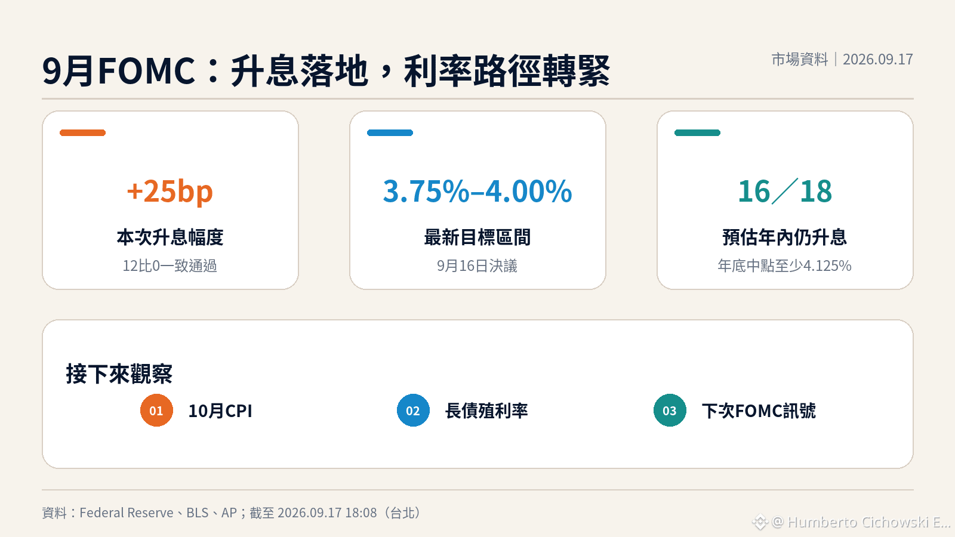Image resolution: width=955 pixels, height=537 pixels.
Task: Click the watermark logo icon at bottom right
Action: point(760,522)
